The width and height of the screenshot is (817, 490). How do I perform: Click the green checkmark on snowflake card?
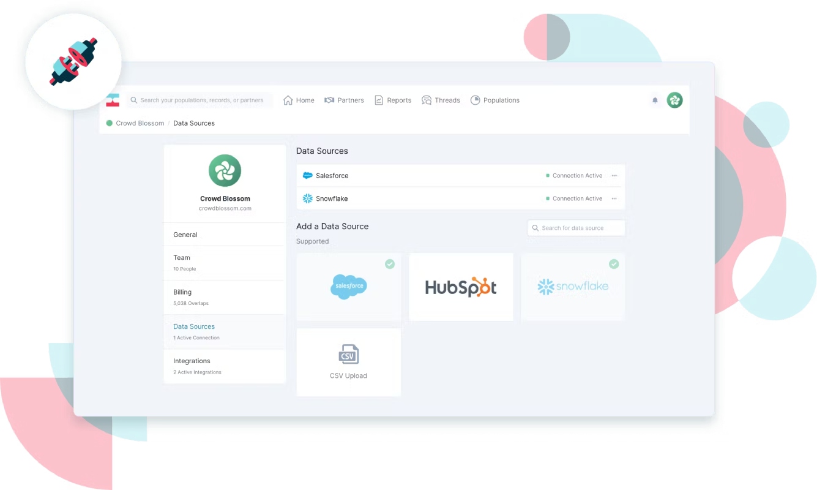tap(614, 264)
